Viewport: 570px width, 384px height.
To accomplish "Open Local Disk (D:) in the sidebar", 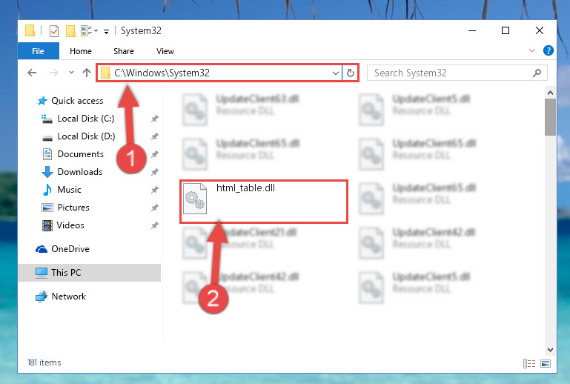I will (79, 136).
